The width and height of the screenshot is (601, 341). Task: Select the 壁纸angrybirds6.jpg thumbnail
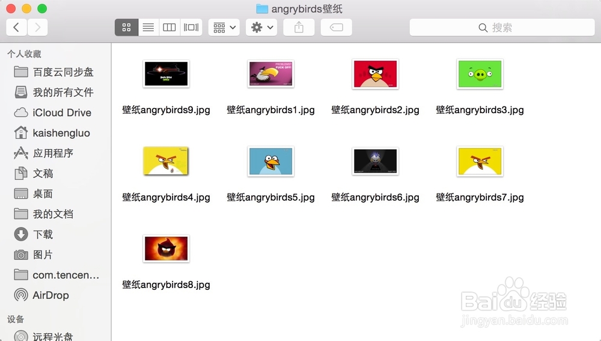pos(375,161)
